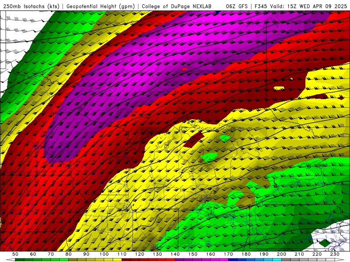Screen dimensions: 350x262
Task: Click the 'College of DuPage NEXLAB' label
Action: click(x=176, y=7)
